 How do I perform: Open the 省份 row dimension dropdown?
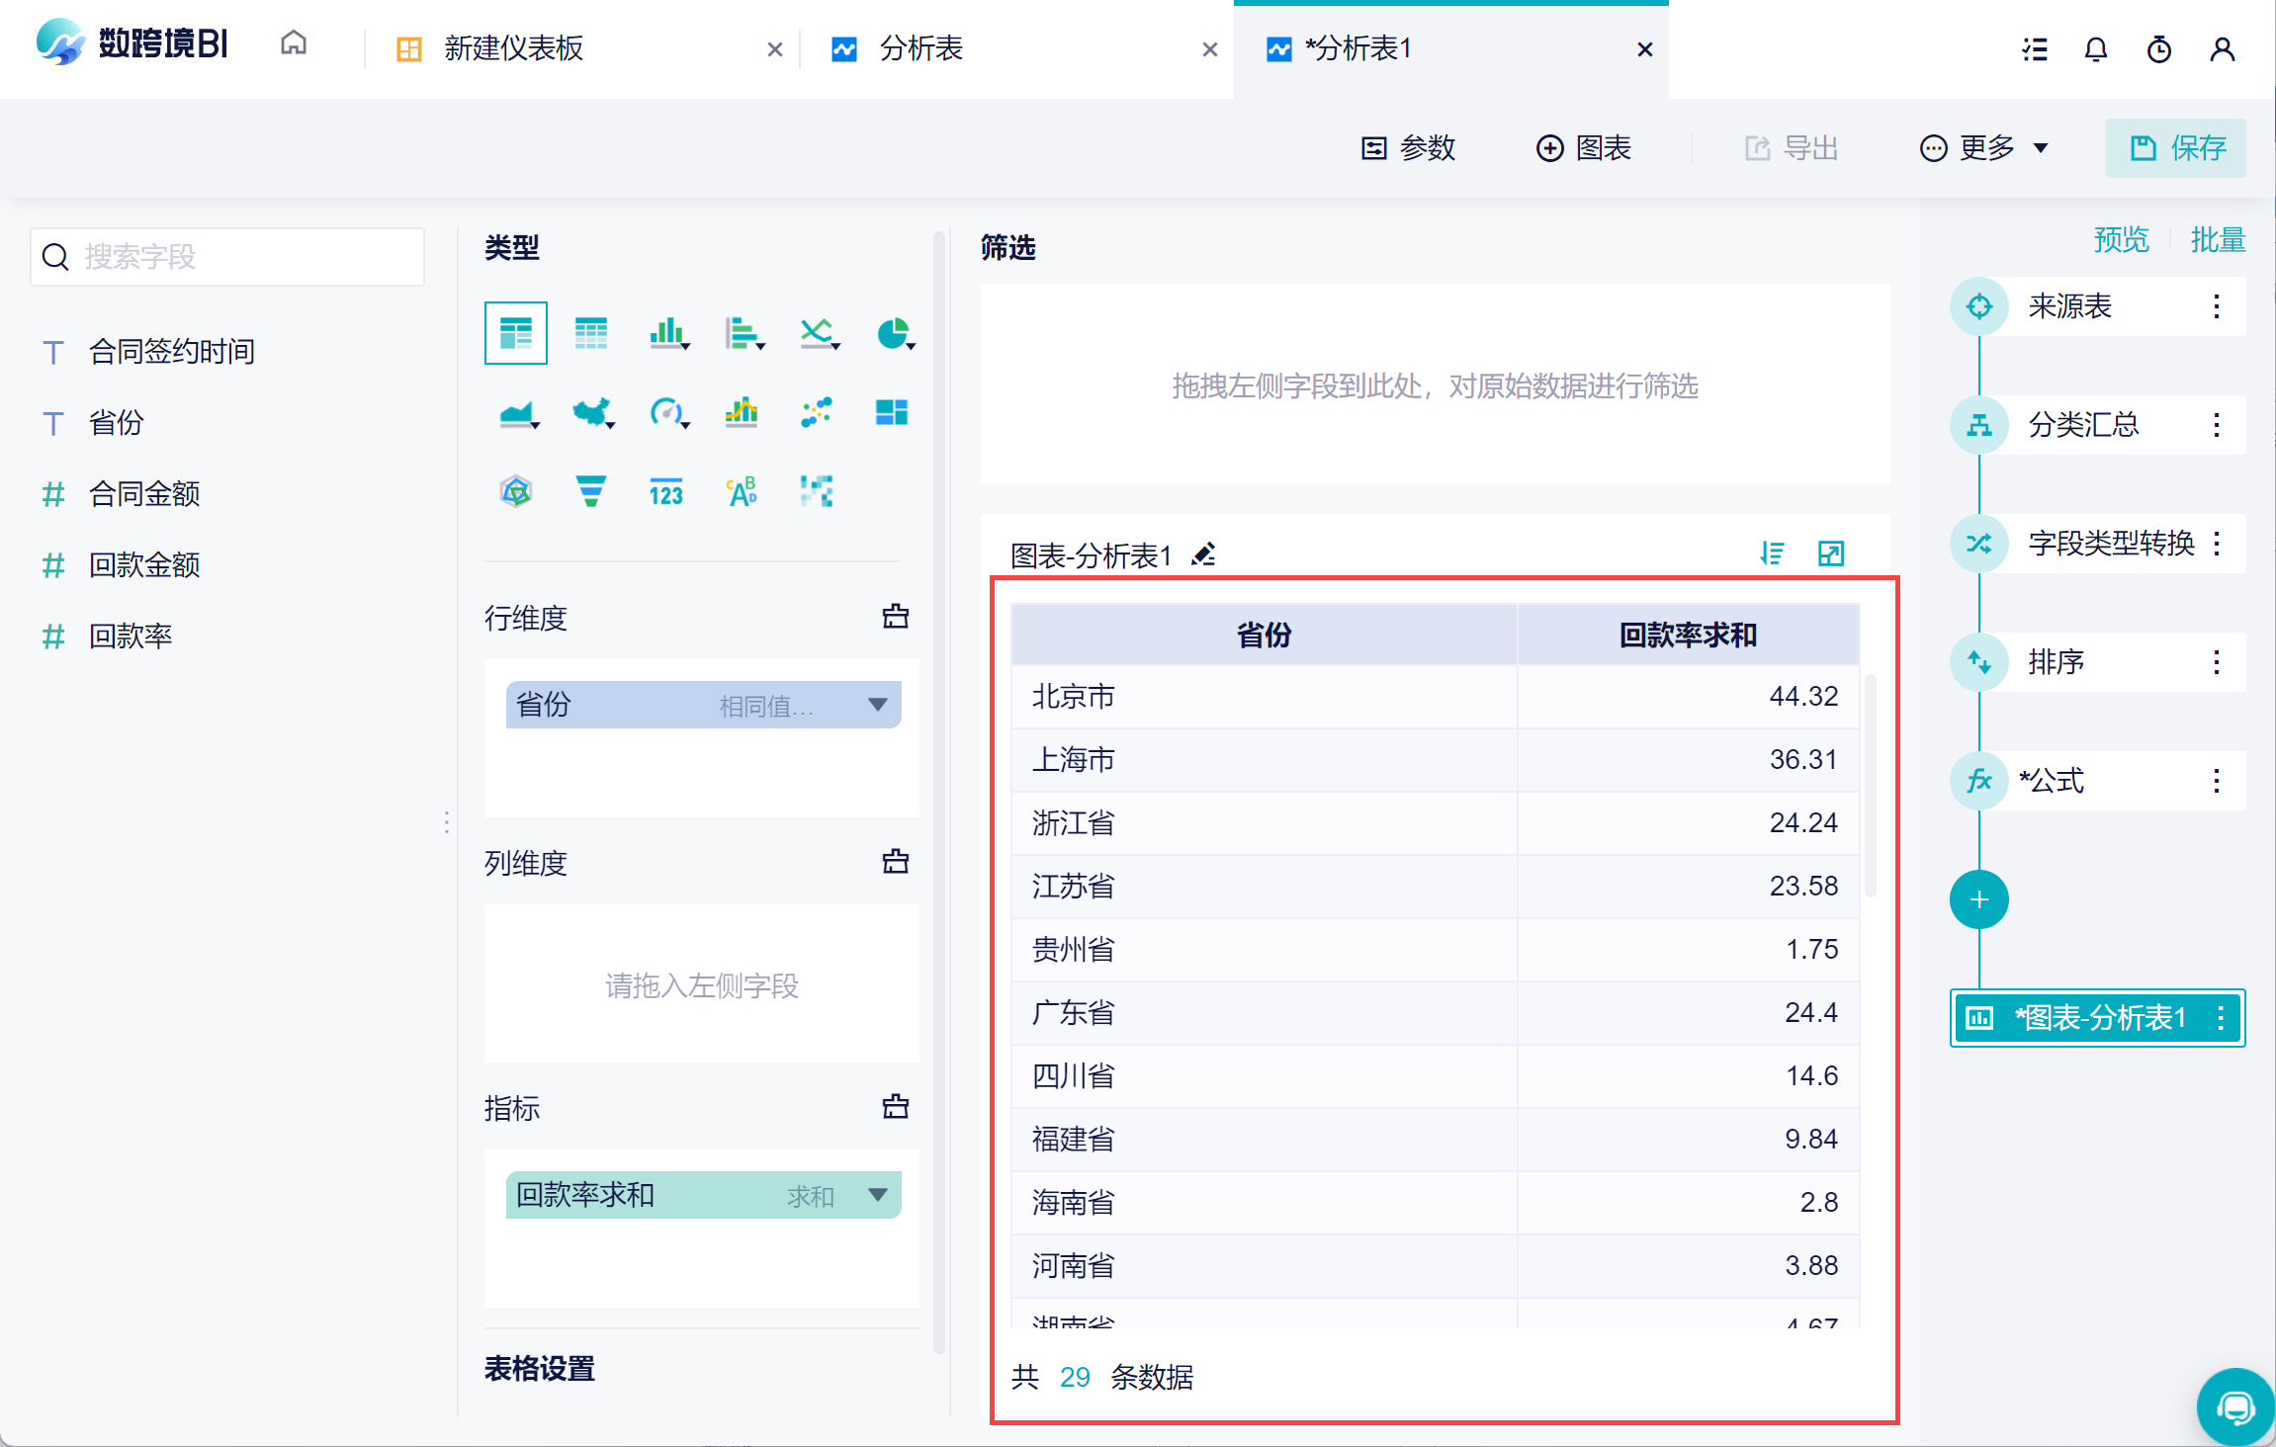click(x=877, y=705)
